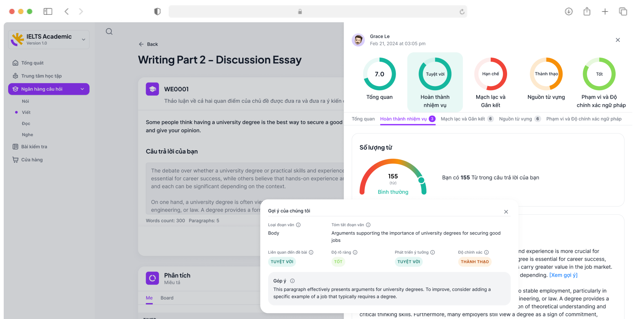Close the Gợi ý của chúng tôi popup
The image size is (636, 319).
506,212
